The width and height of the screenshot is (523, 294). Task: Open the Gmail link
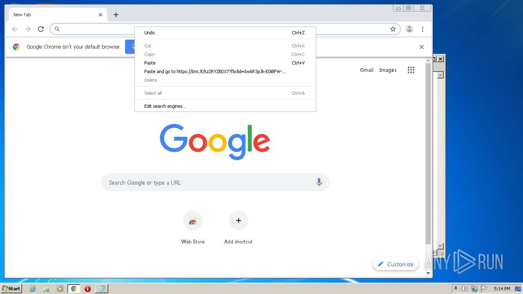[x=367, y=70]
